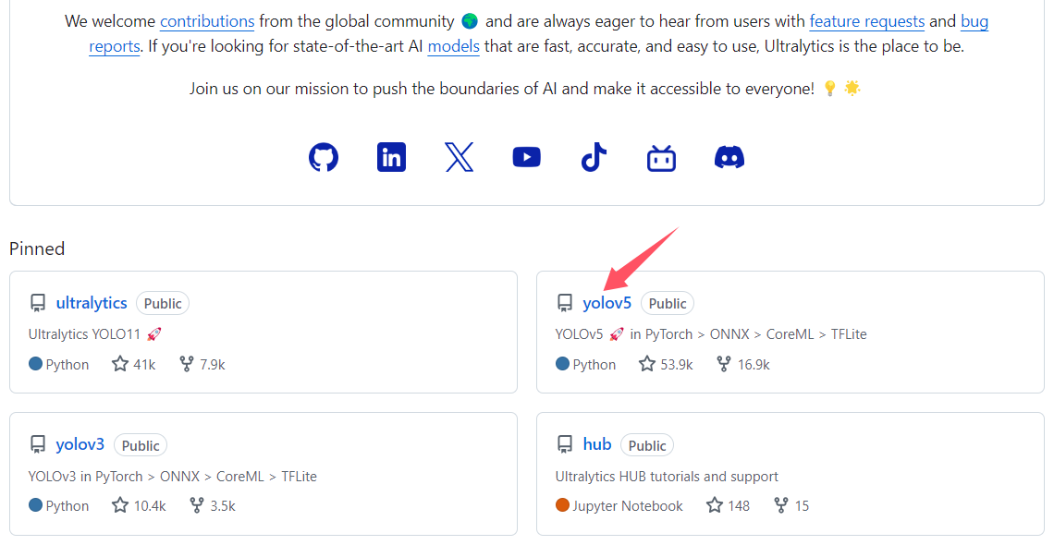
Task: Click the Pinned section heading
Action: pyautogui.click(x=37, y=249)
